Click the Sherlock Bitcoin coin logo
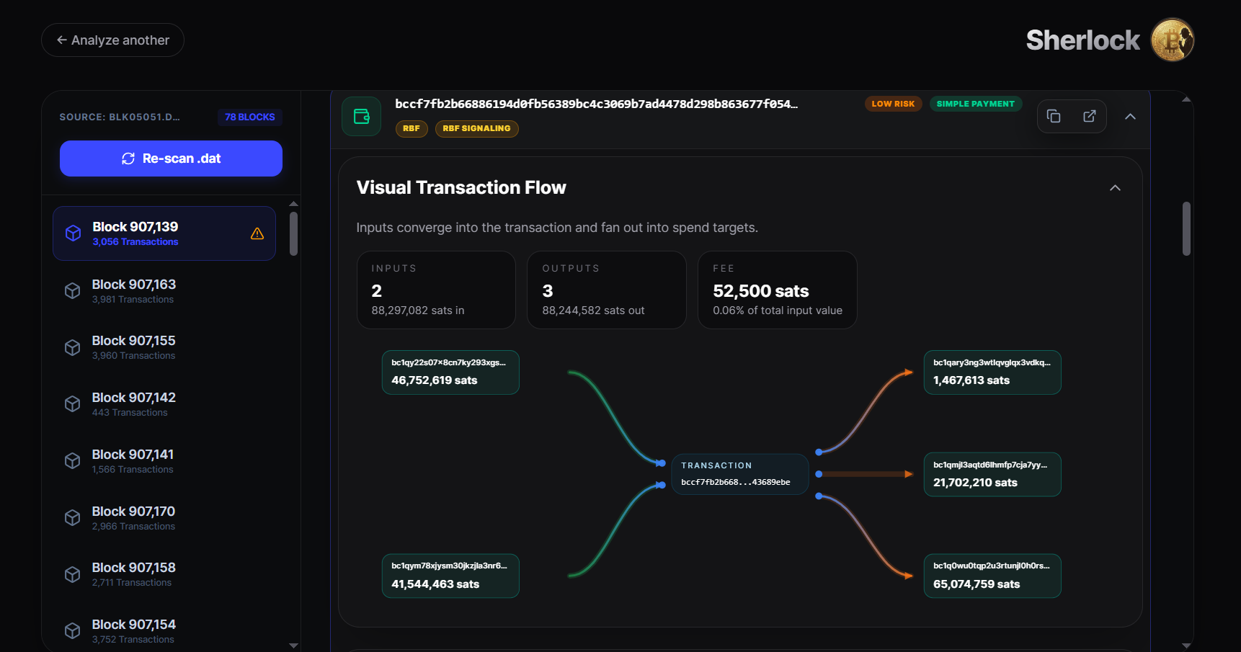The width and height of the screenshot is (1241, 652). [x=1172, y=40]
